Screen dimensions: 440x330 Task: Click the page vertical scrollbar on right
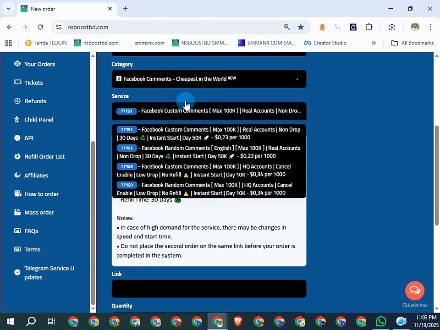(x=437, y=176)
